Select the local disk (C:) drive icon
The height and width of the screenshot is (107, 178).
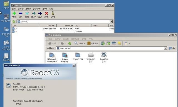tap(91, 57)
